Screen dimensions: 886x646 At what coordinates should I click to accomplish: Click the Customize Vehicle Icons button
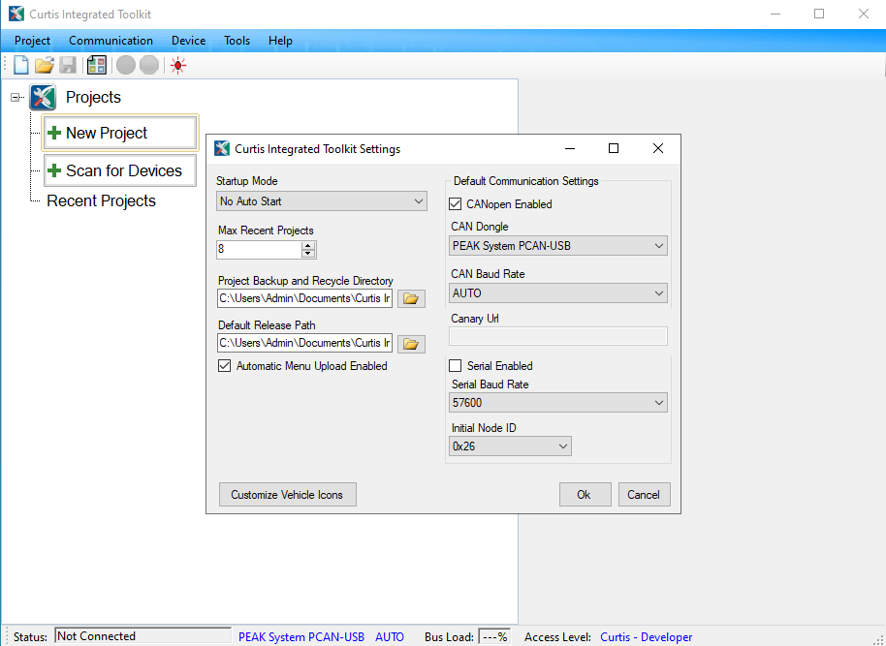[x=287, y=494]
